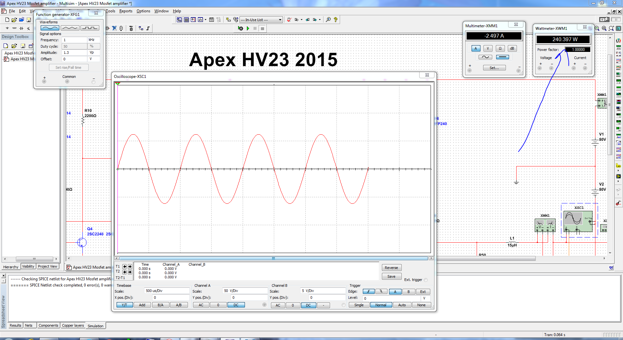Create a new design file
Viewport: 623px width, 340px height.
pos(7,20)
